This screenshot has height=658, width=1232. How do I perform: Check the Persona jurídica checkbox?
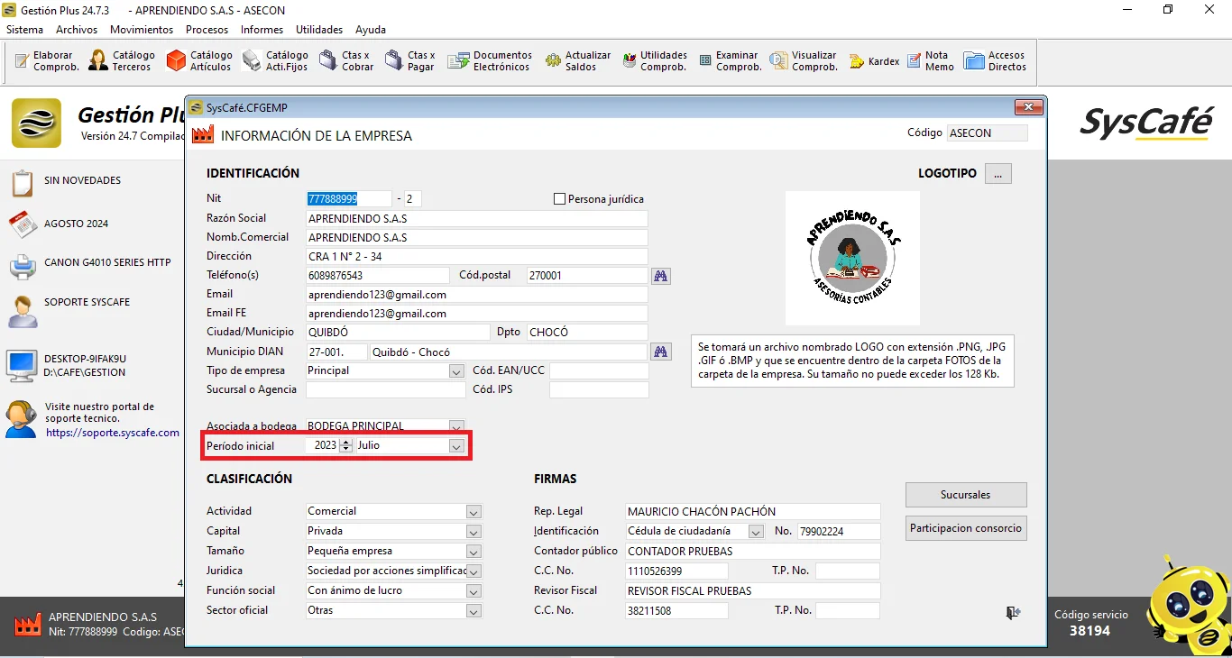[x=559, y=199]
